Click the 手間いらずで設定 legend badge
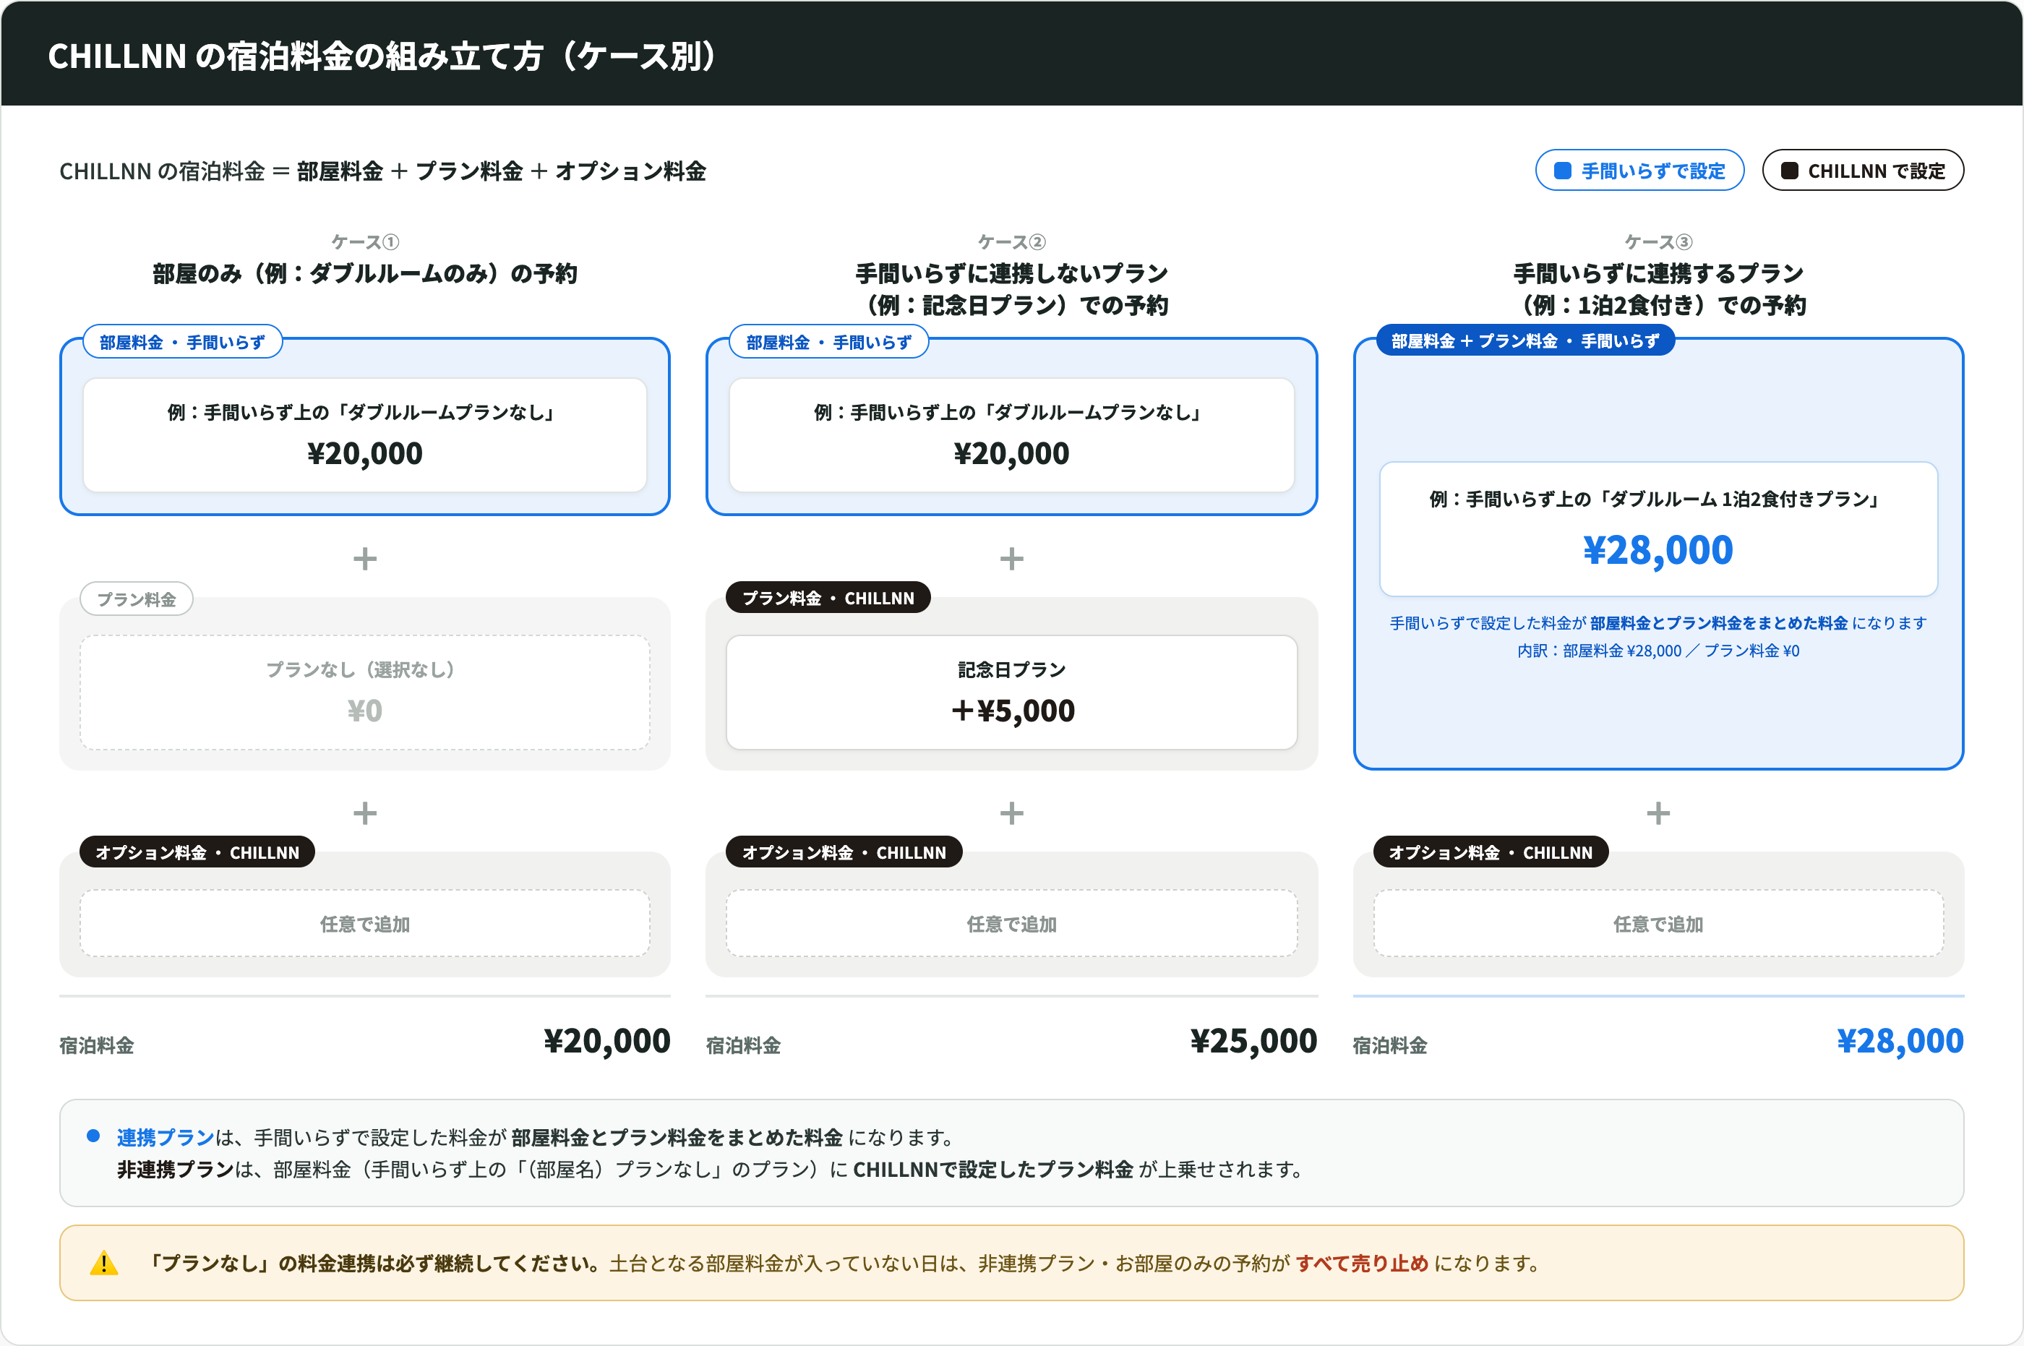Viewport: 2024px width, 1346px height. click(1639, 170)
